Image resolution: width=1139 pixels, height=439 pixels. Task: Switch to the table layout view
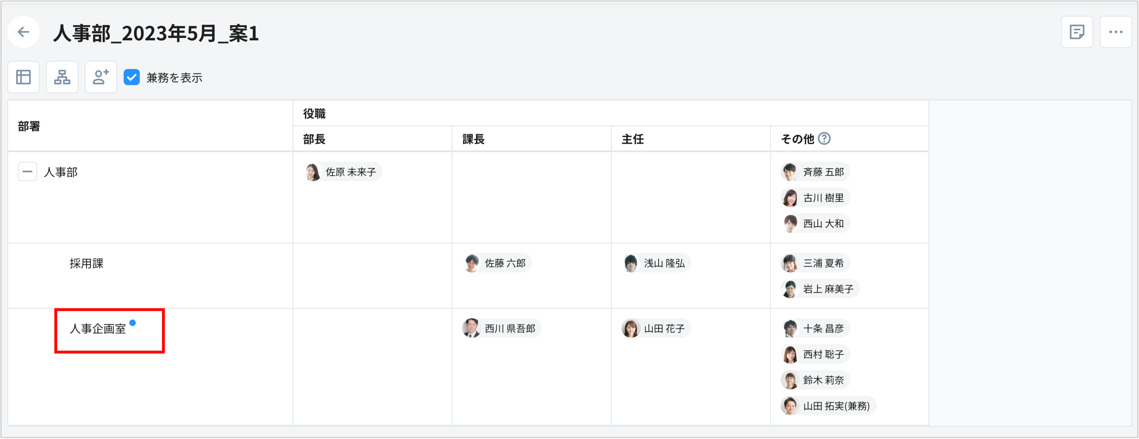(x=23, y=77)
